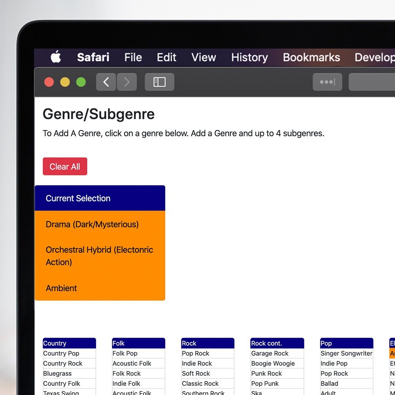Choose Indie Pop from the Pop list
Screen dimensions: 395x395
point(347,363)
